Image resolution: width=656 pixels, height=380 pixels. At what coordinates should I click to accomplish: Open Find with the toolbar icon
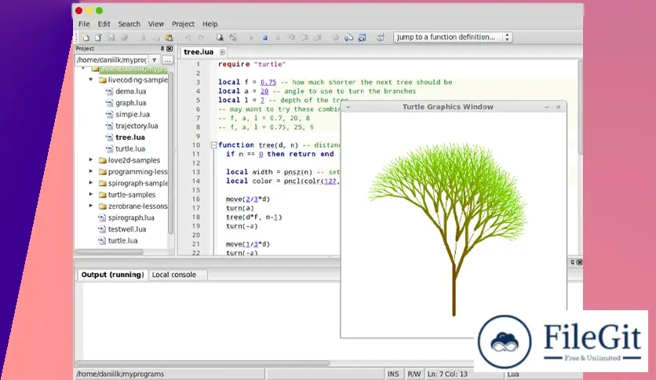pos(220,38)
